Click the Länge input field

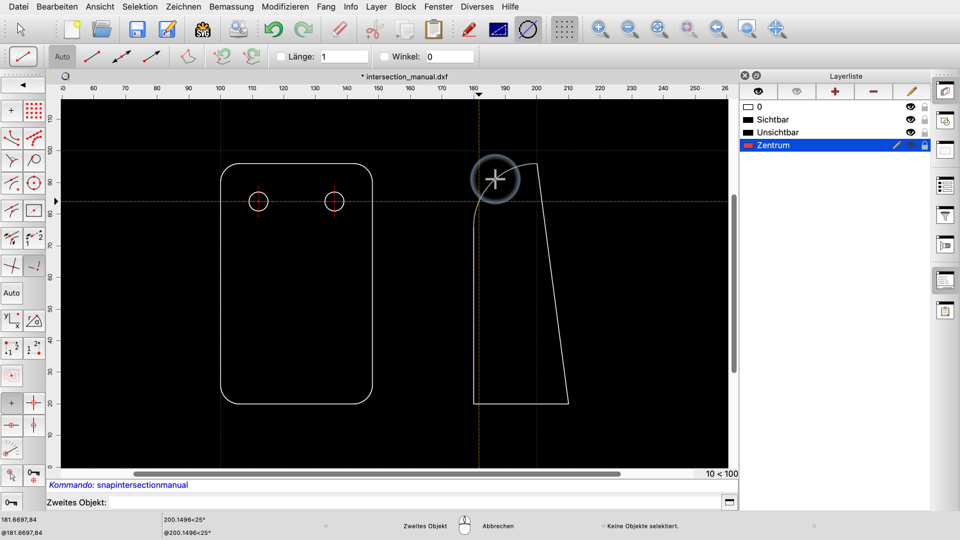click(x=344, y=57)
